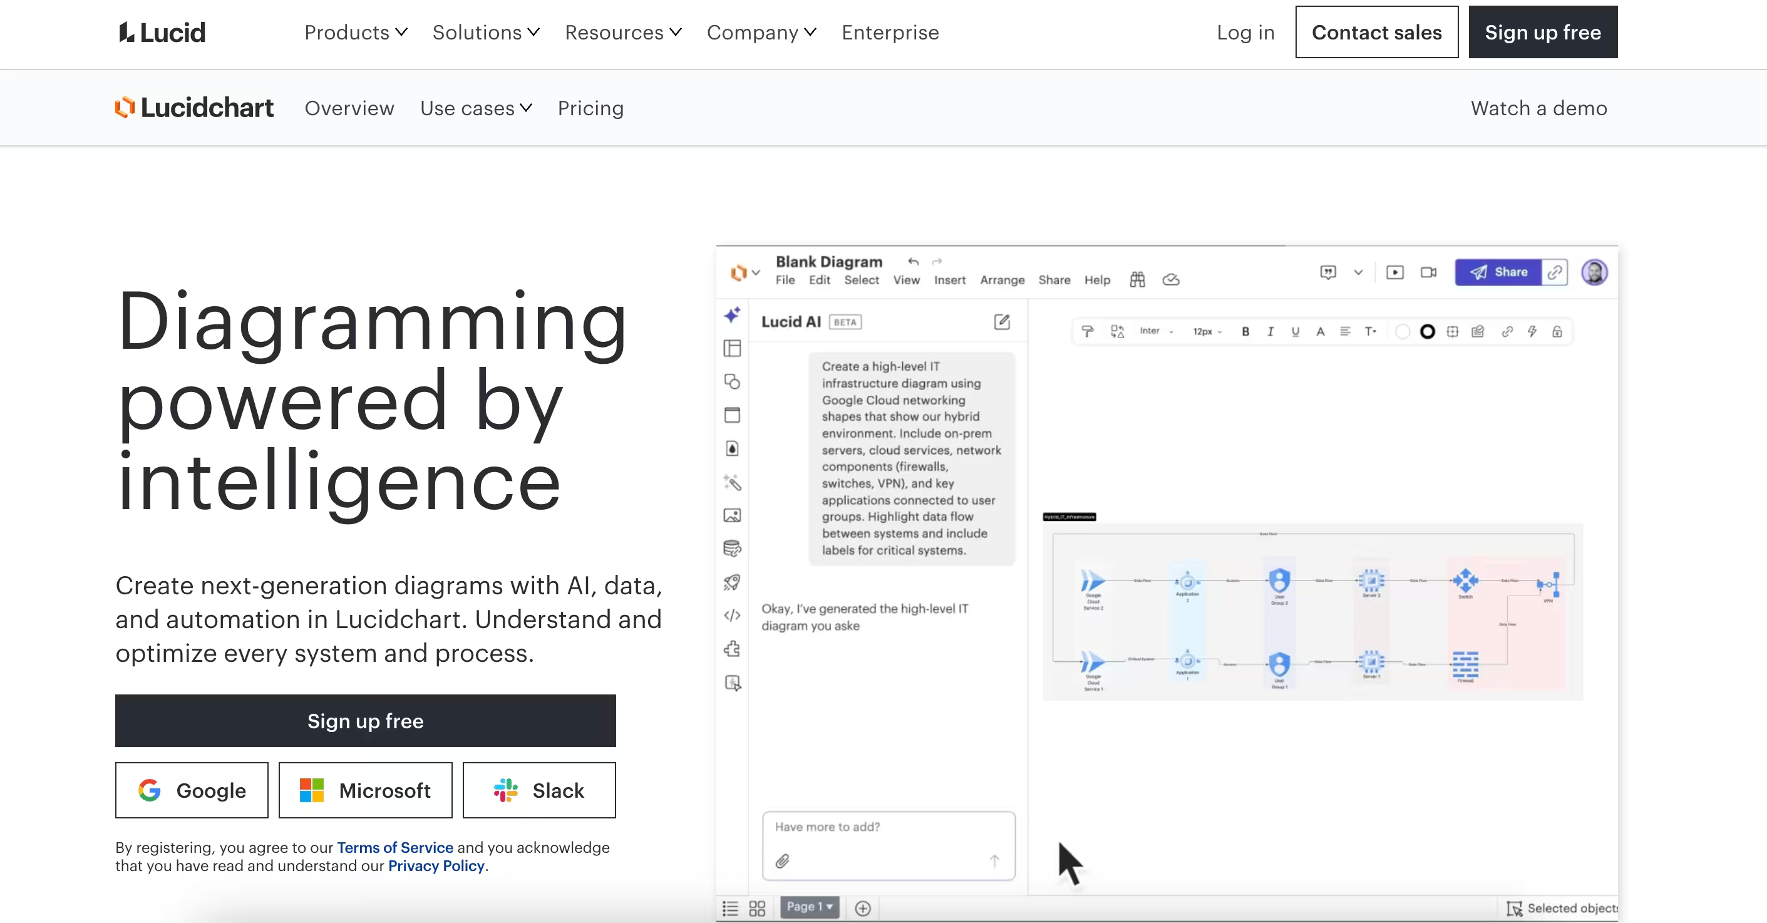The image size is (1767, 923).
Task: Open the shapes panel icon in sidebar
Action: click(732, 381)
